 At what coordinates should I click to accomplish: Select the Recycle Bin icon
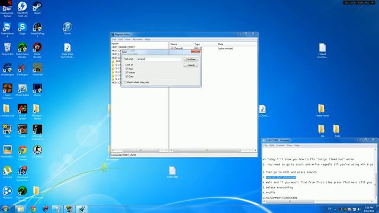pos(7,49)
